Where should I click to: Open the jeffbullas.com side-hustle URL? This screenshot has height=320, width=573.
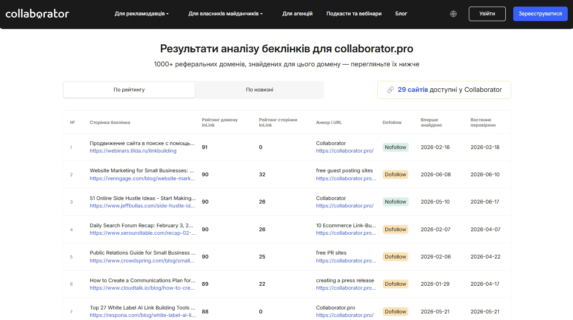(142, 206)
